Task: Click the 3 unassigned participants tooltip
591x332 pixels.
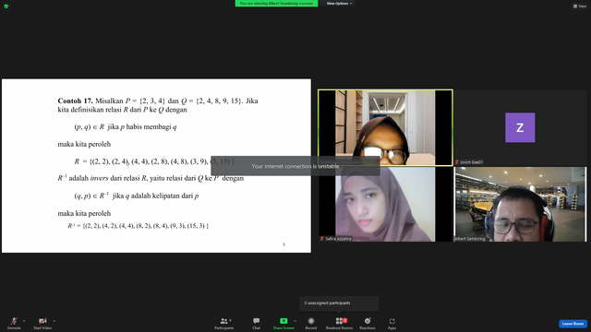Action: coord(339,303)
